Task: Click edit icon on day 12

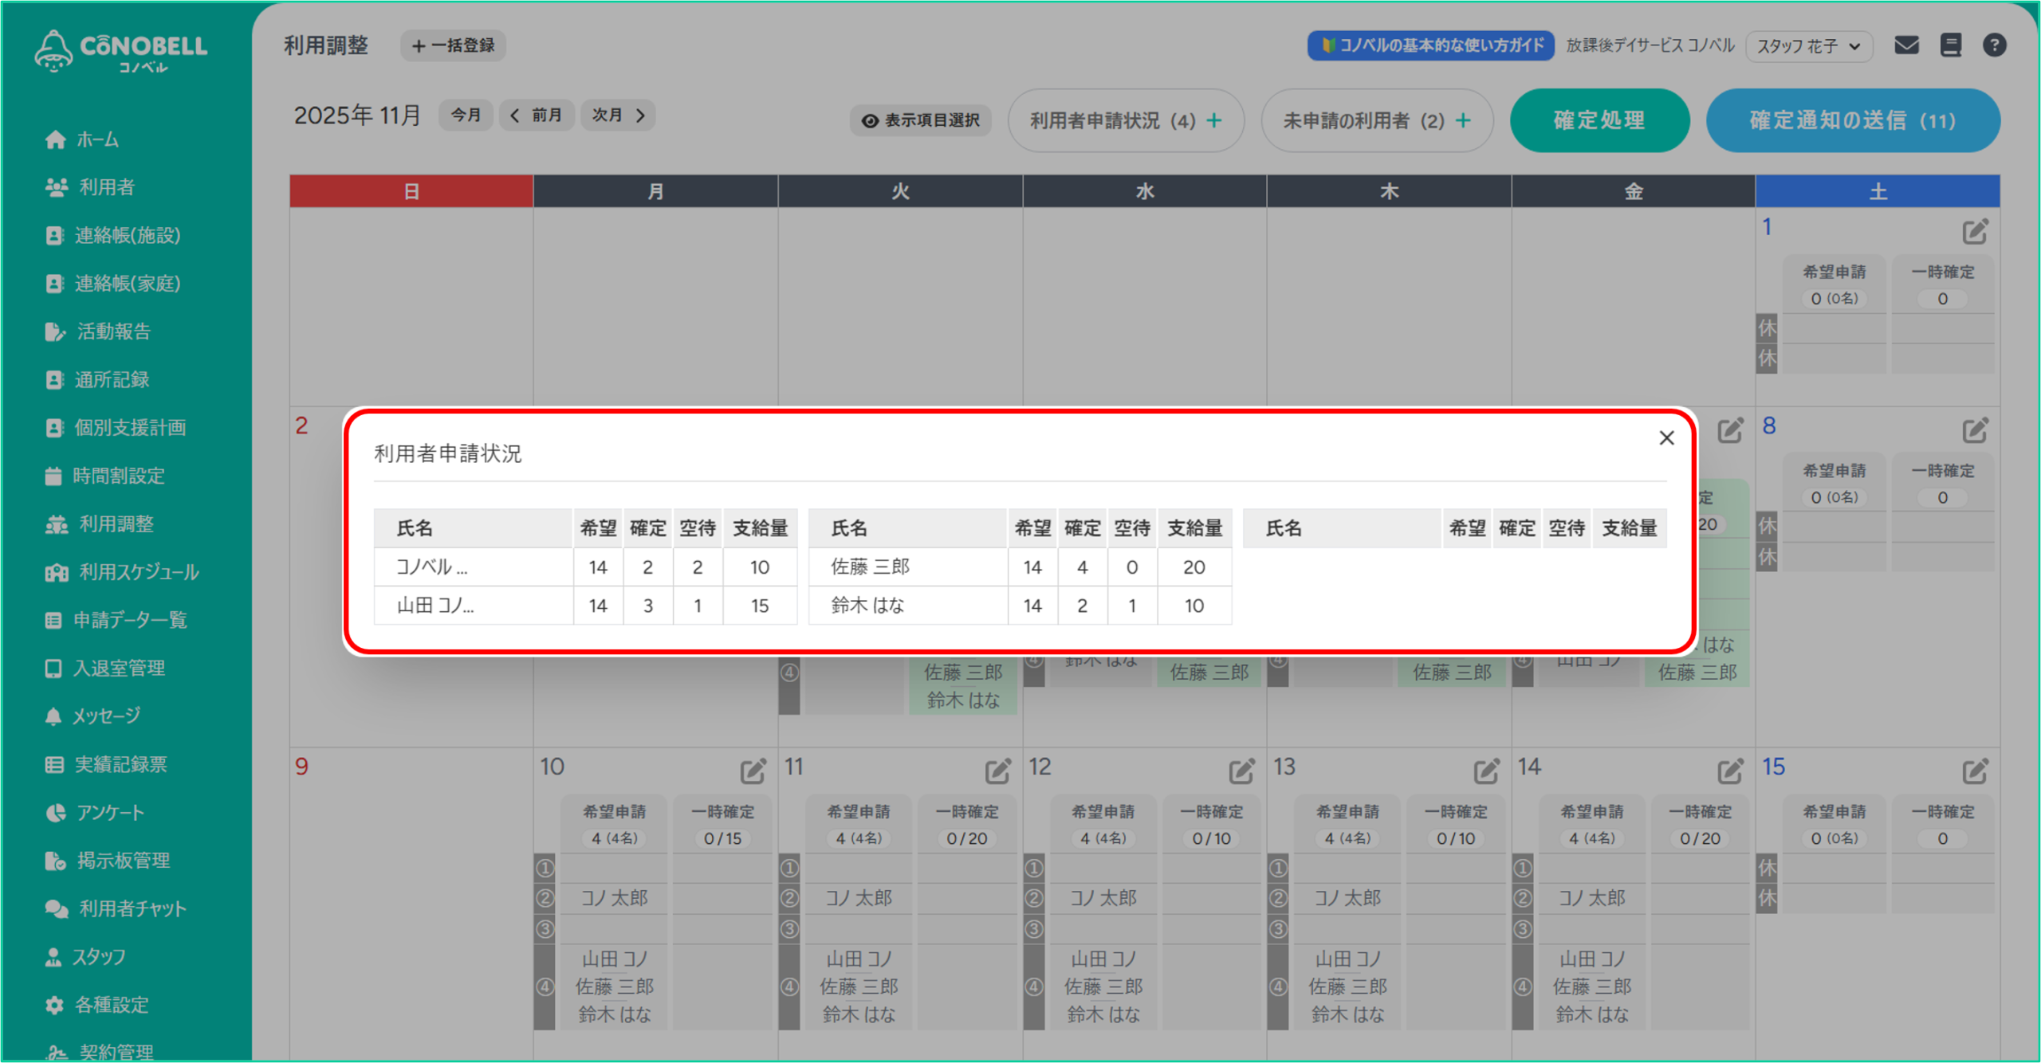Action: [x=1241, y=771]
